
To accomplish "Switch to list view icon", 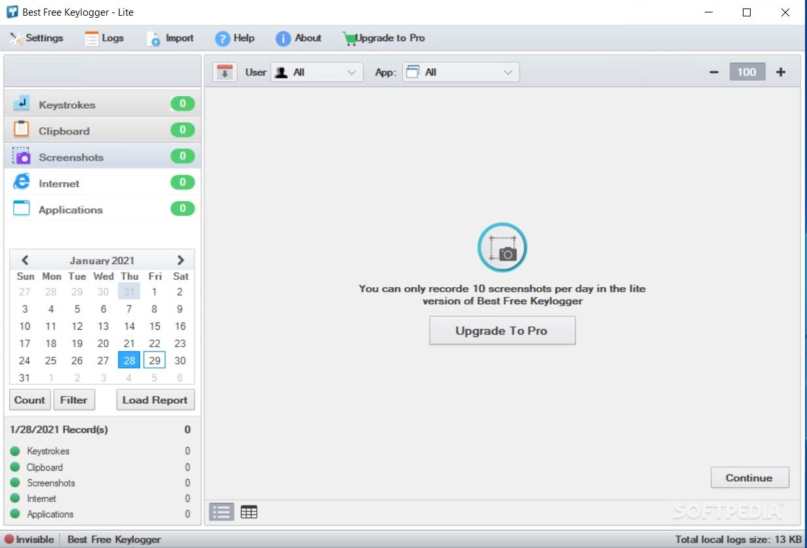I will pos(221,512).
